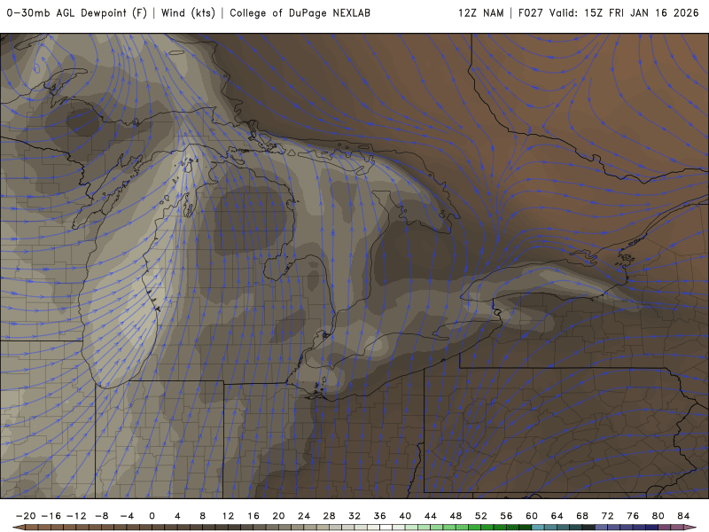Click the '0-30mb AGL Dewpoint (F)' title text
Screen dimensions: 709x532
pyautogui.click(x=76, y=13)
